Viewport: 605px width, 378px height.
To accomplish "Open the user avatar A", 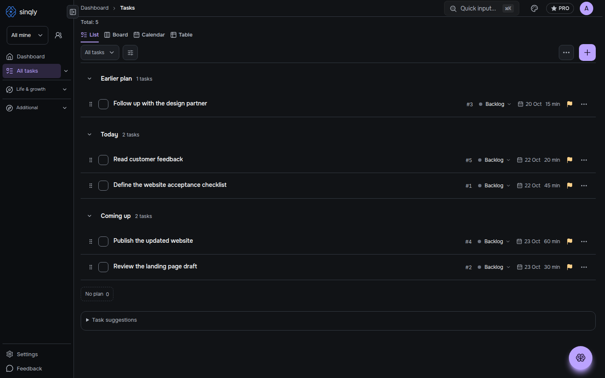I will click(x=587, y=8).
